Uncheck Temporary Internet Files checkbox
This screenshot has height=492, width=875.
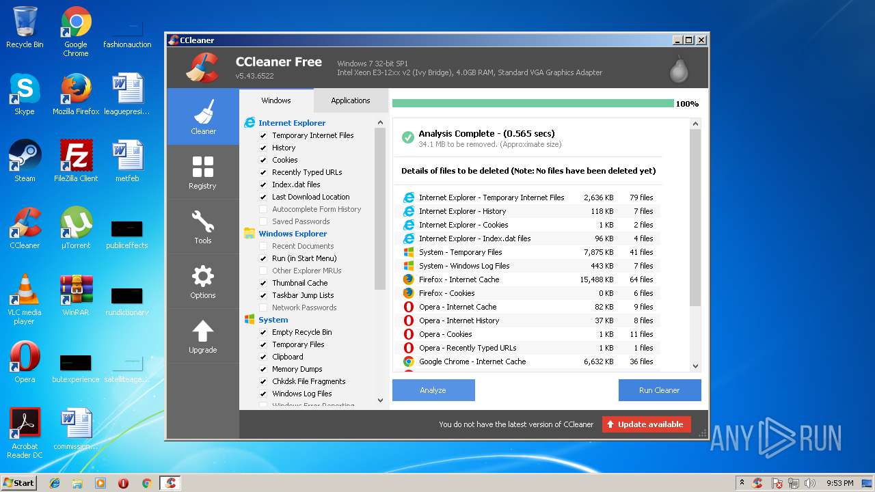pos(263,135)
